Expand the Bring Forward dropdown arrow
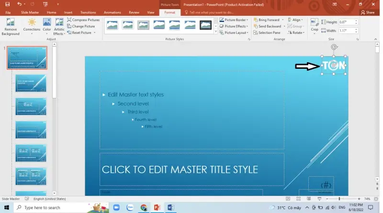Image resolution: width=383 pixels, height=213 pixels. pyautogui.click(x=283, y=20)
